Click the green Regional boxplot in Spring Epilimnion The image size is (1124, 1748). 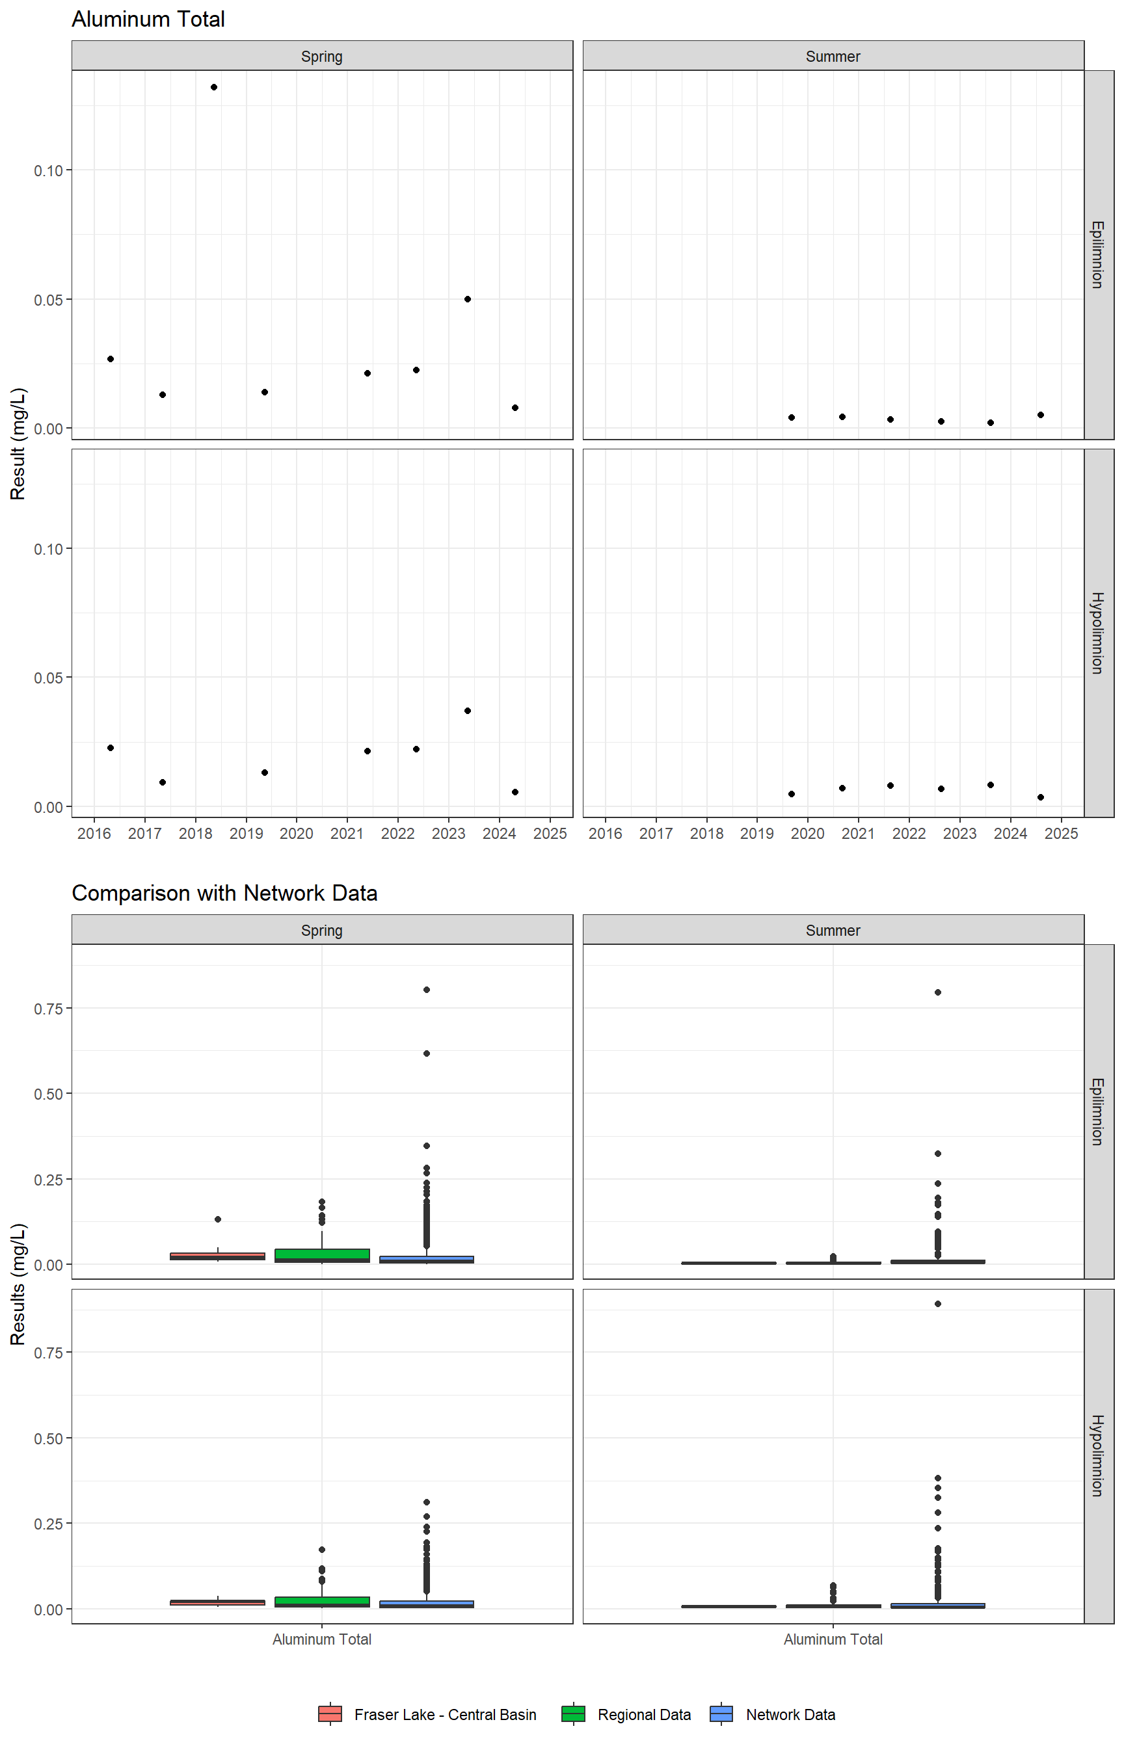(322, 1256)
